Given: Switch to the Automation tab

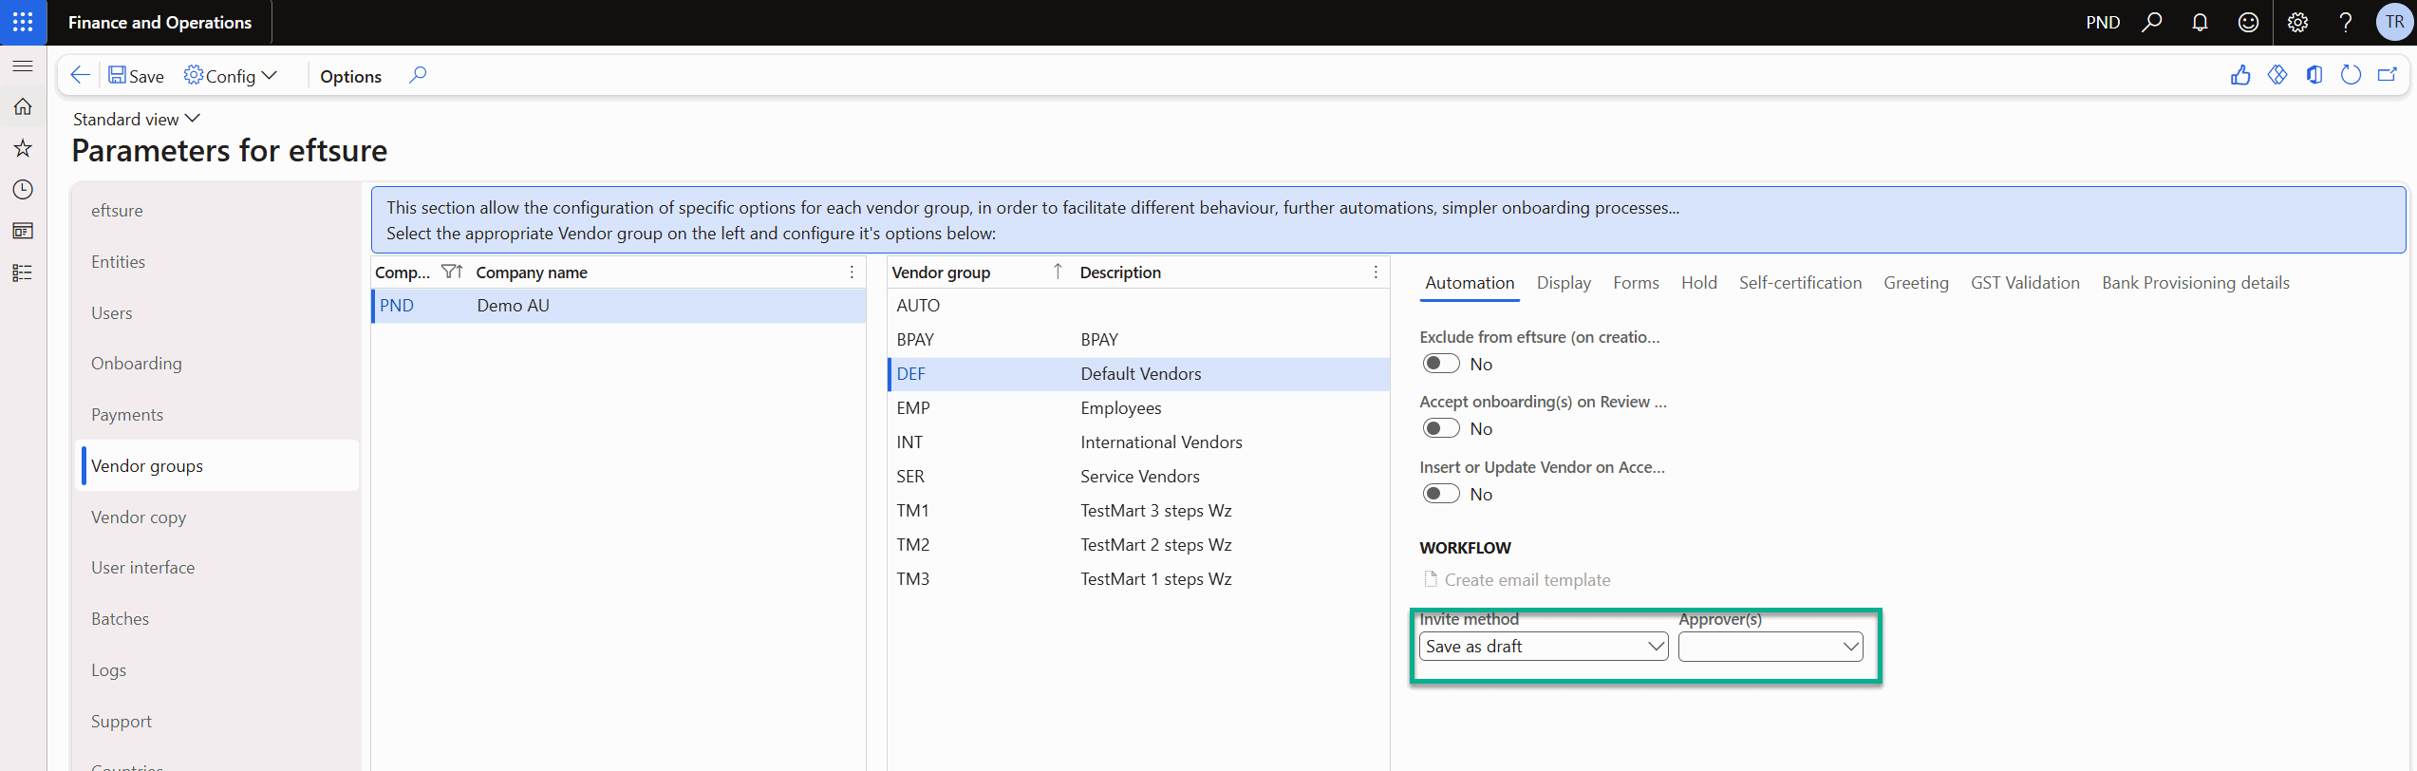Looking at the screenshot, I should coord(1470,283).
